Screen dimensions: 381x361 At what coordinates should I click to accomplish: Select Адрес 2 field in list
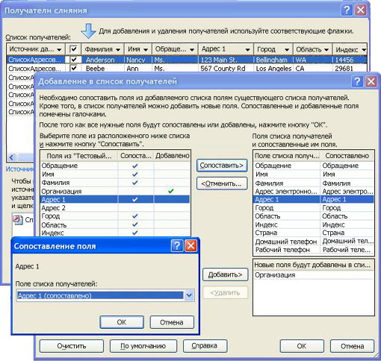point(115,208)
